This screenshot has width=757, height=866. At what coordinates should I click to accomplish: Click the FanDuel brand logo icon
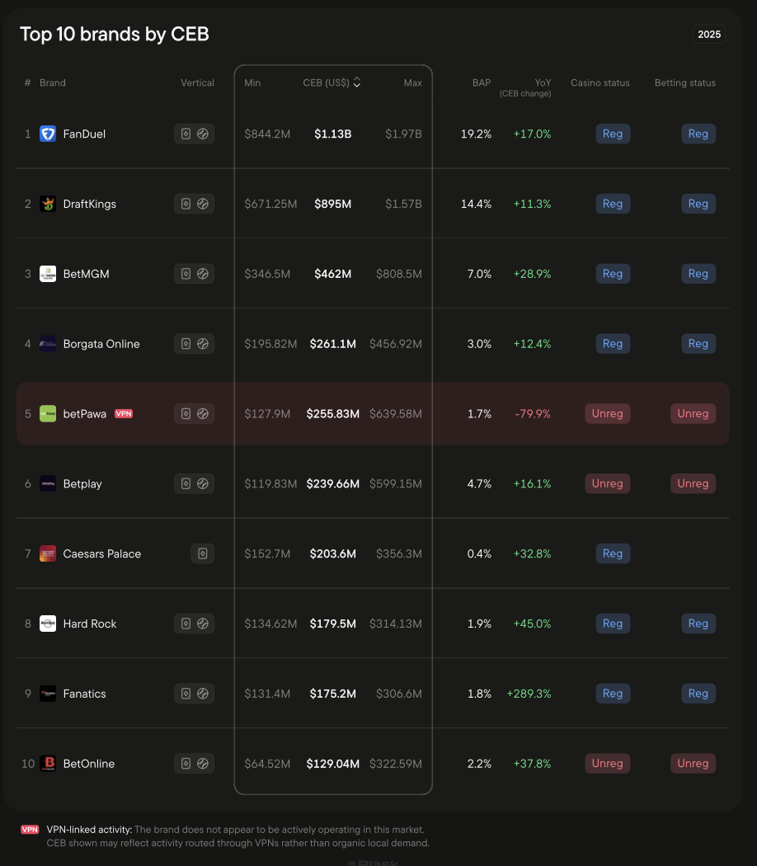click(48, 134)
